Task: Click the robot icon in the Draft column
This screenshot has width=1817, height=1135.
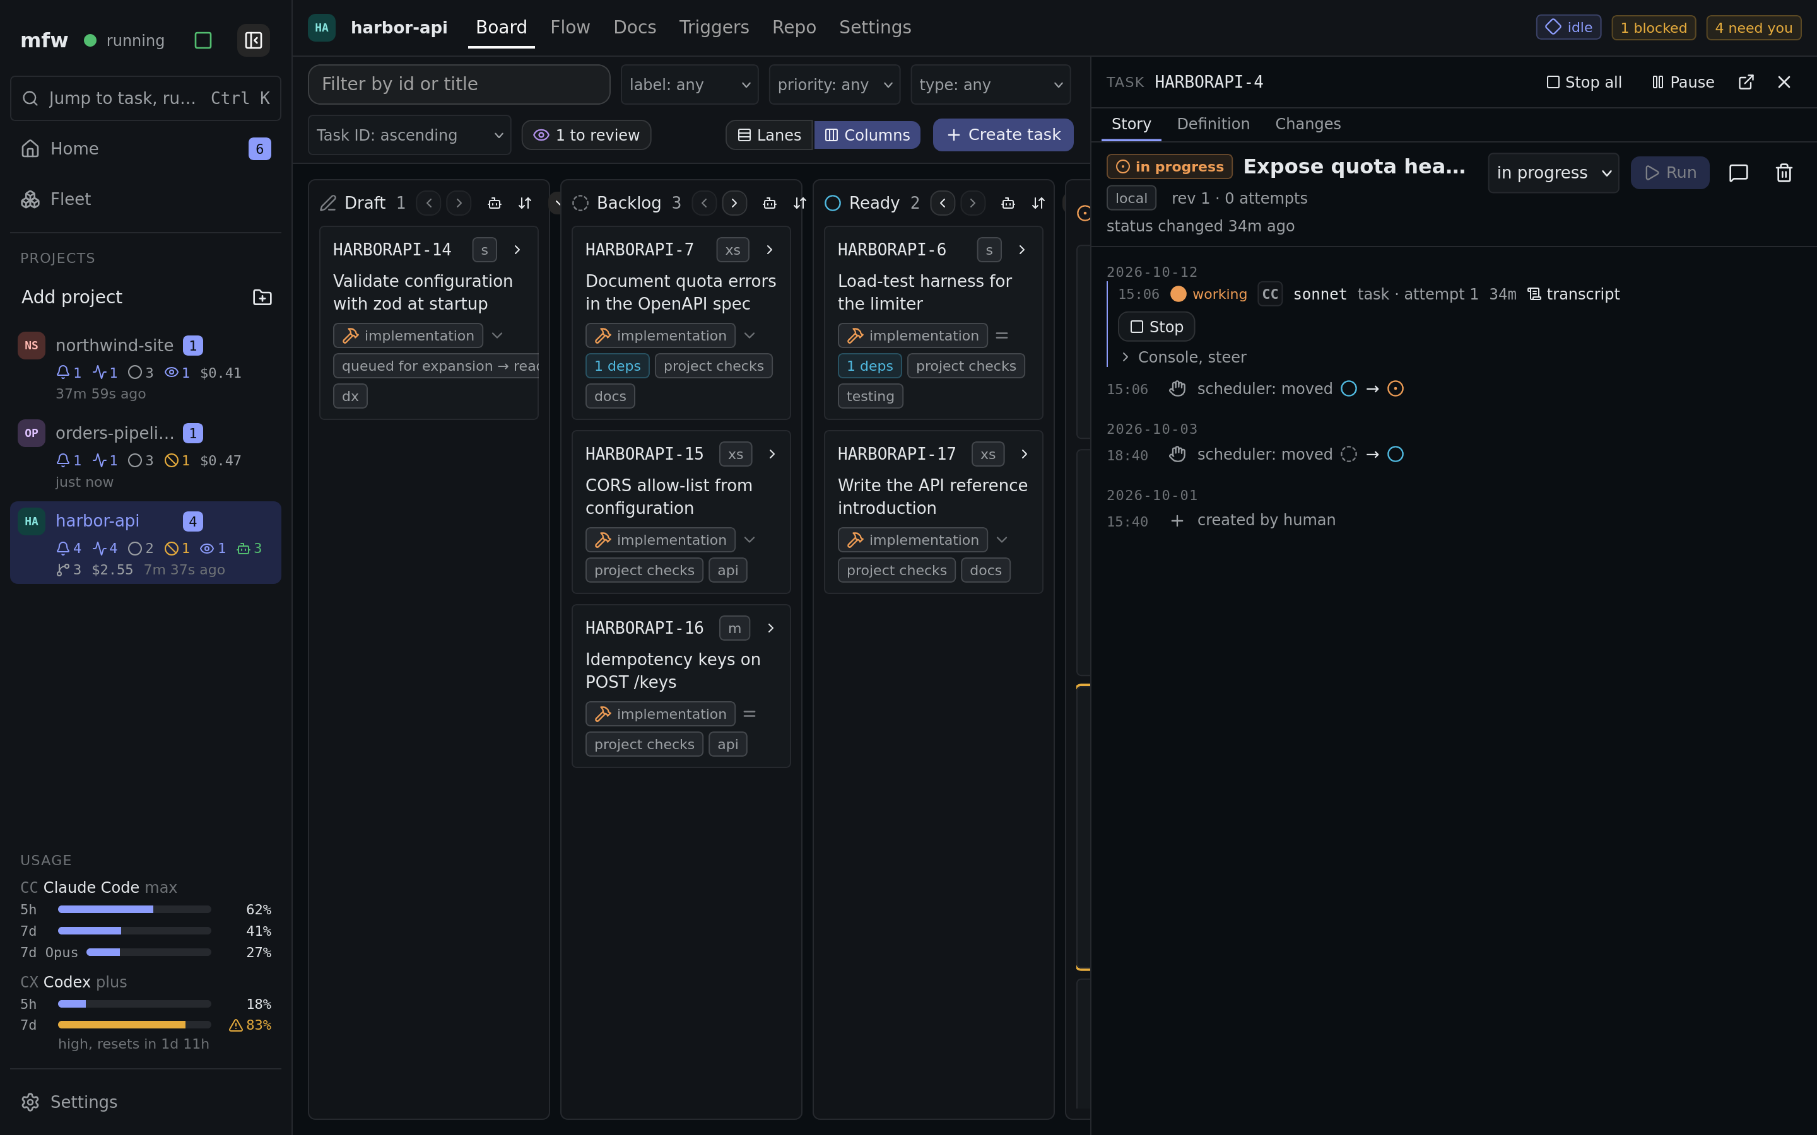Action: [x=494, y=202]
